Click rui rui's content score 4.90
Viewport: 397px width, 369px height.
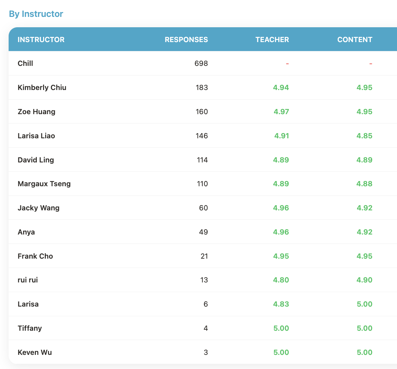(x=364, y=280)
